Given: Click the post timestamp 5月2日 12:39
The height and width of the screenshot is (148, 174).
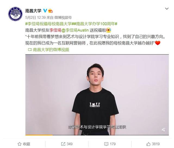Looking at the screenshot, I should [x=35, y=17].
